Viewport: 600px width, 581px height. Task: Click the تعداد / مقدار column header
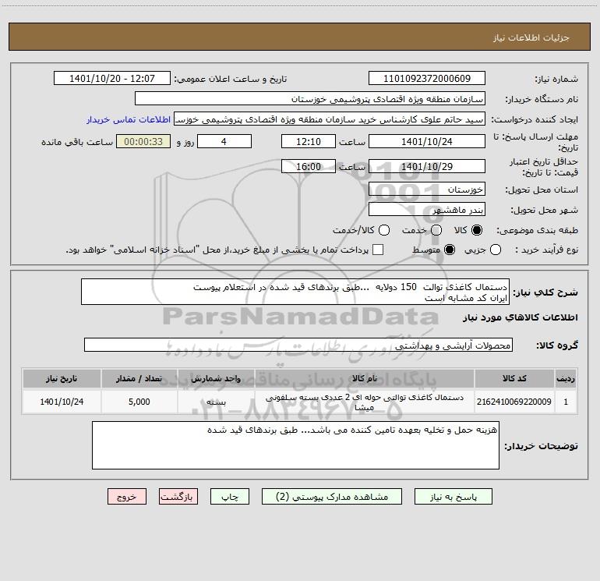pos(139,378)
